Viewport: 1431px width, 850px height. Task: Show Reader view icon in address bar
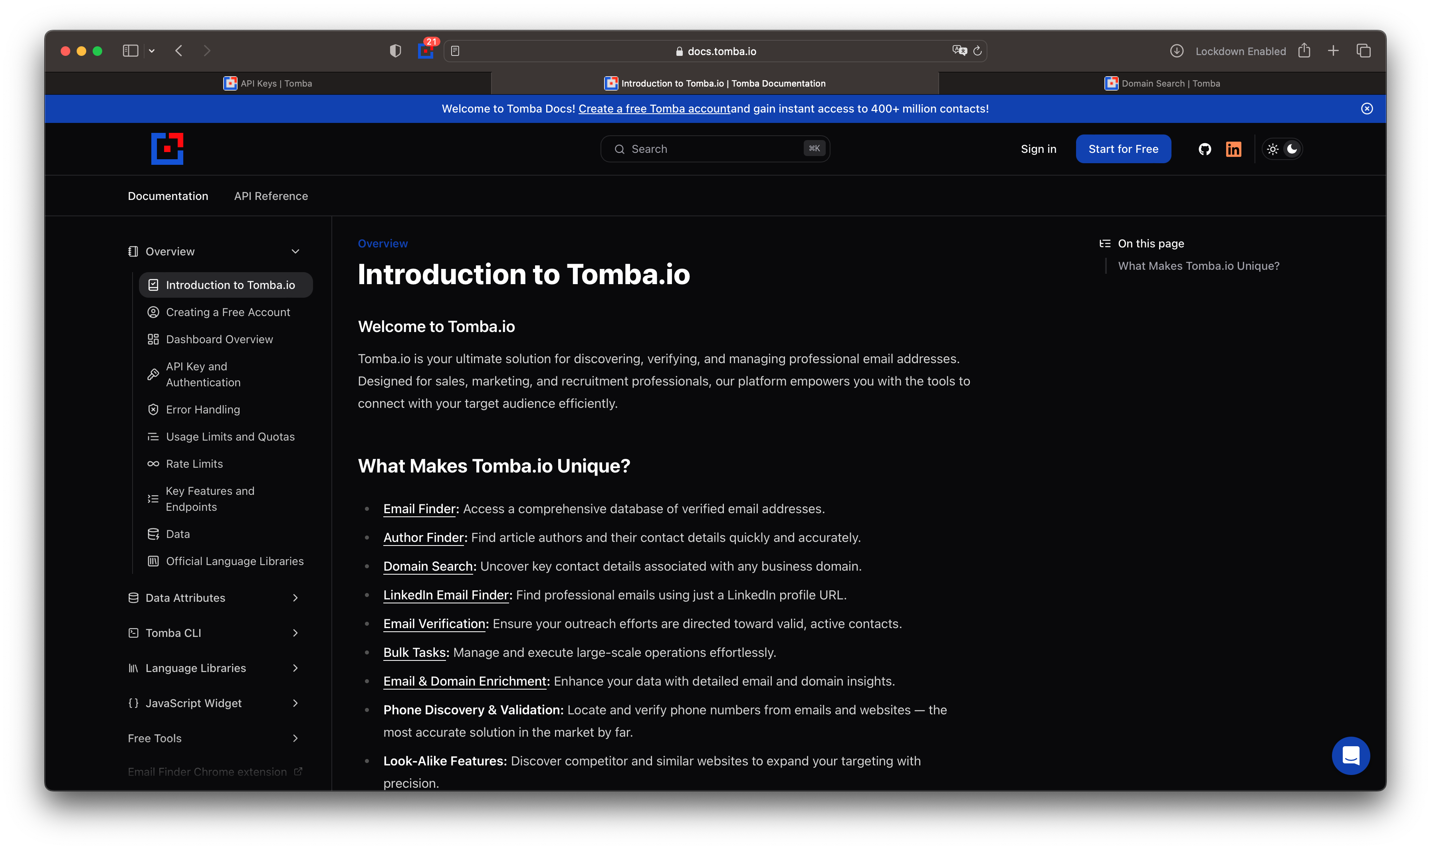(x=455, y=51)
